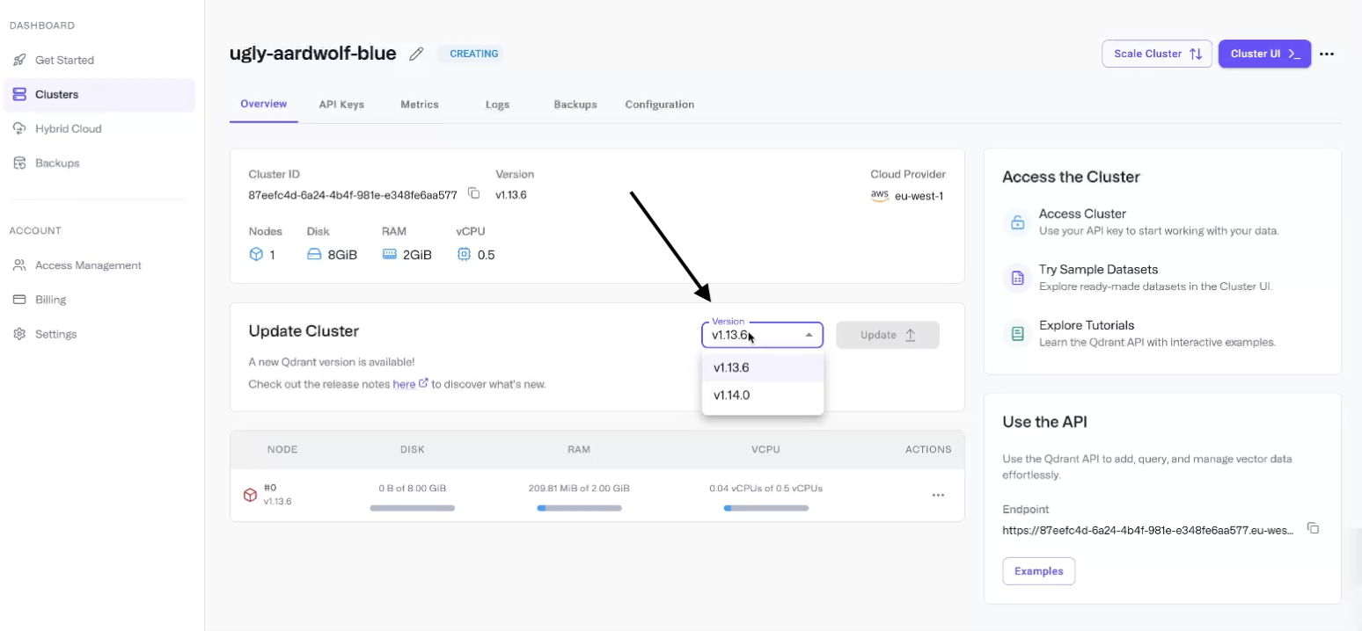Open release notes via 'here' link
The image size is (1362, 631).
[x=404, y=384]
